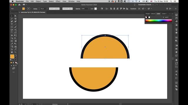This screenshot has height=105, width=188.
Task: Click white swatch in Color panel
Action: tap(149, 17)
